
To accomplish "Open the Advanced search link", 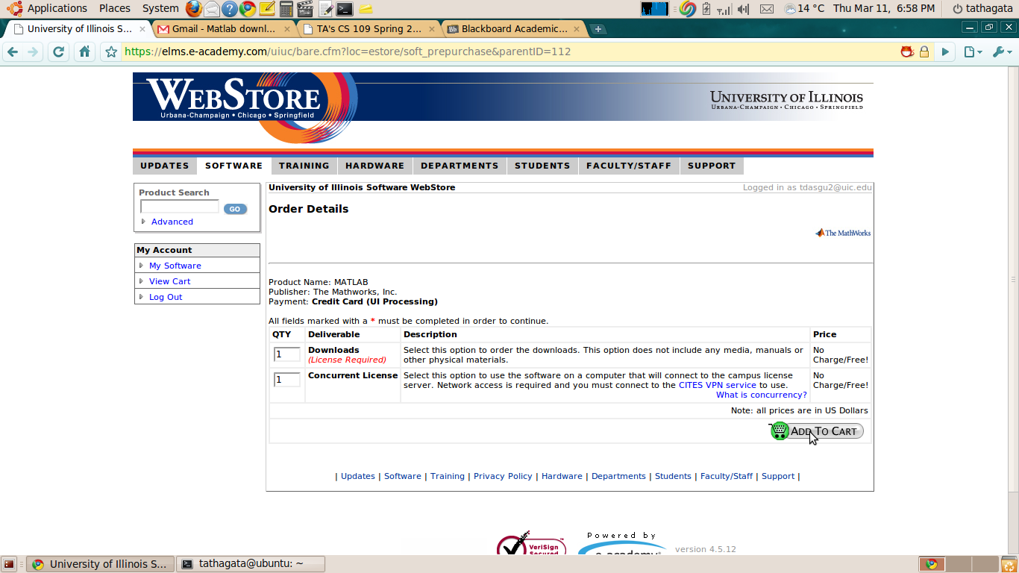I will 172,222.
